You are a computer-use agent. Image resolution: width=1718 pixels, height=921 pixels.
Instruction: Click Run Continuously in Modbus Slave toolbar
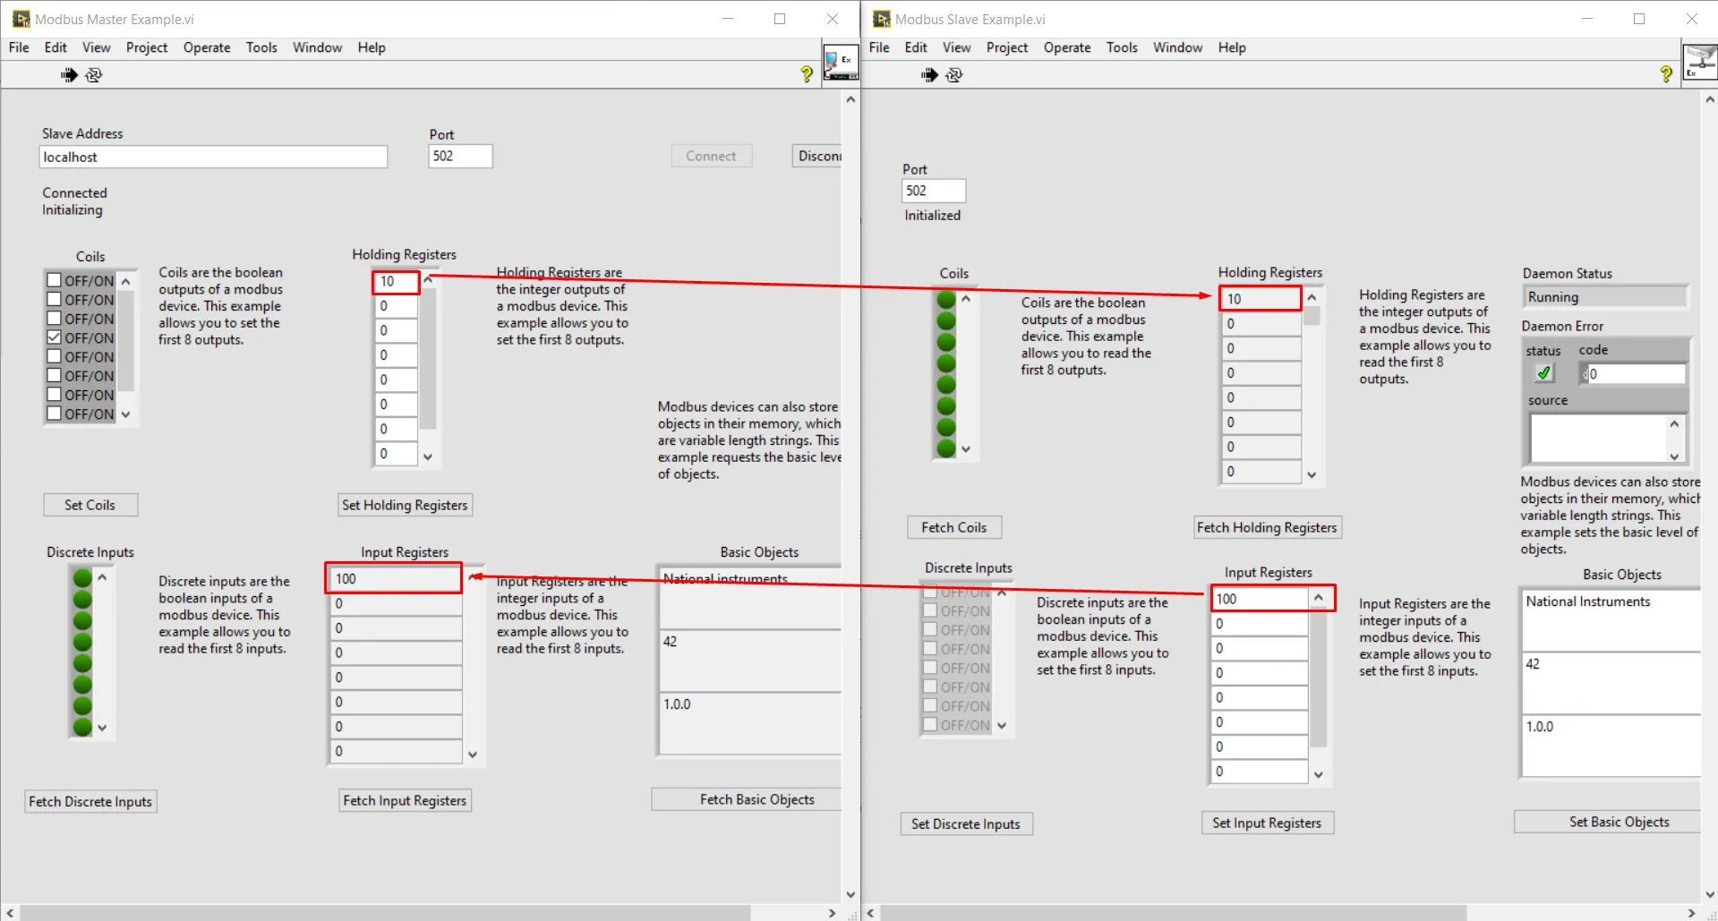953,75
